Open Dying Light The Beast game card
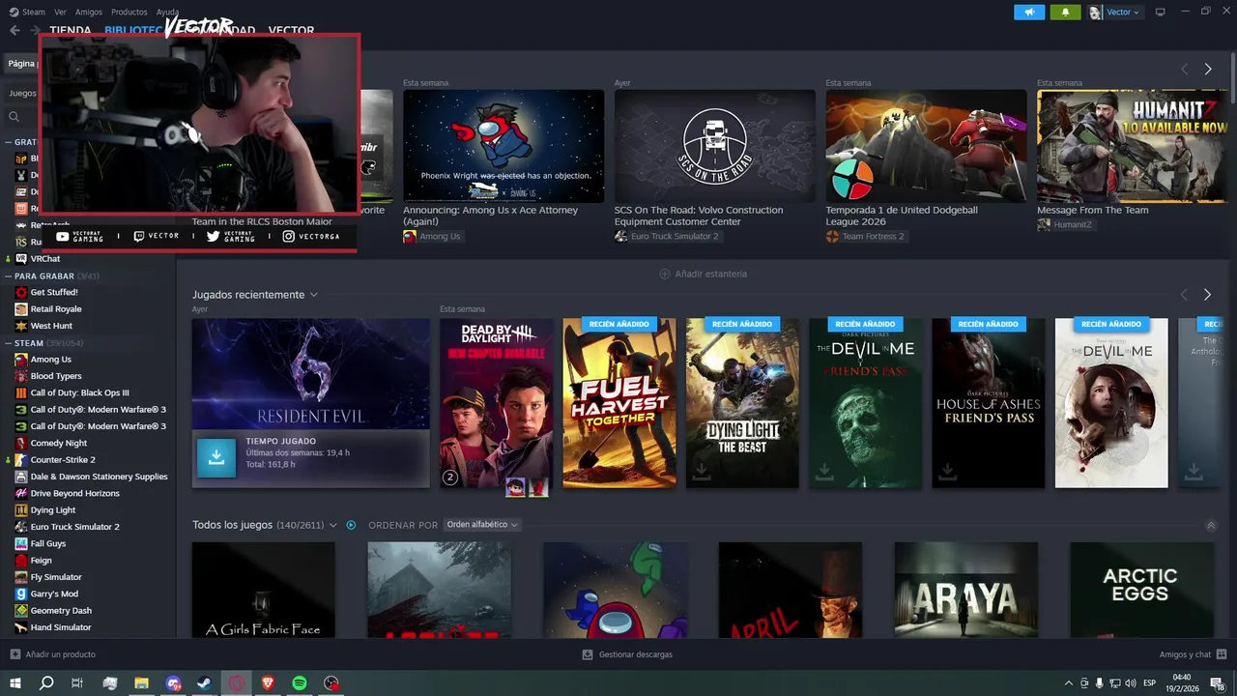Image resolution: width=1237 pixels, height=696 pixels. 742,403
